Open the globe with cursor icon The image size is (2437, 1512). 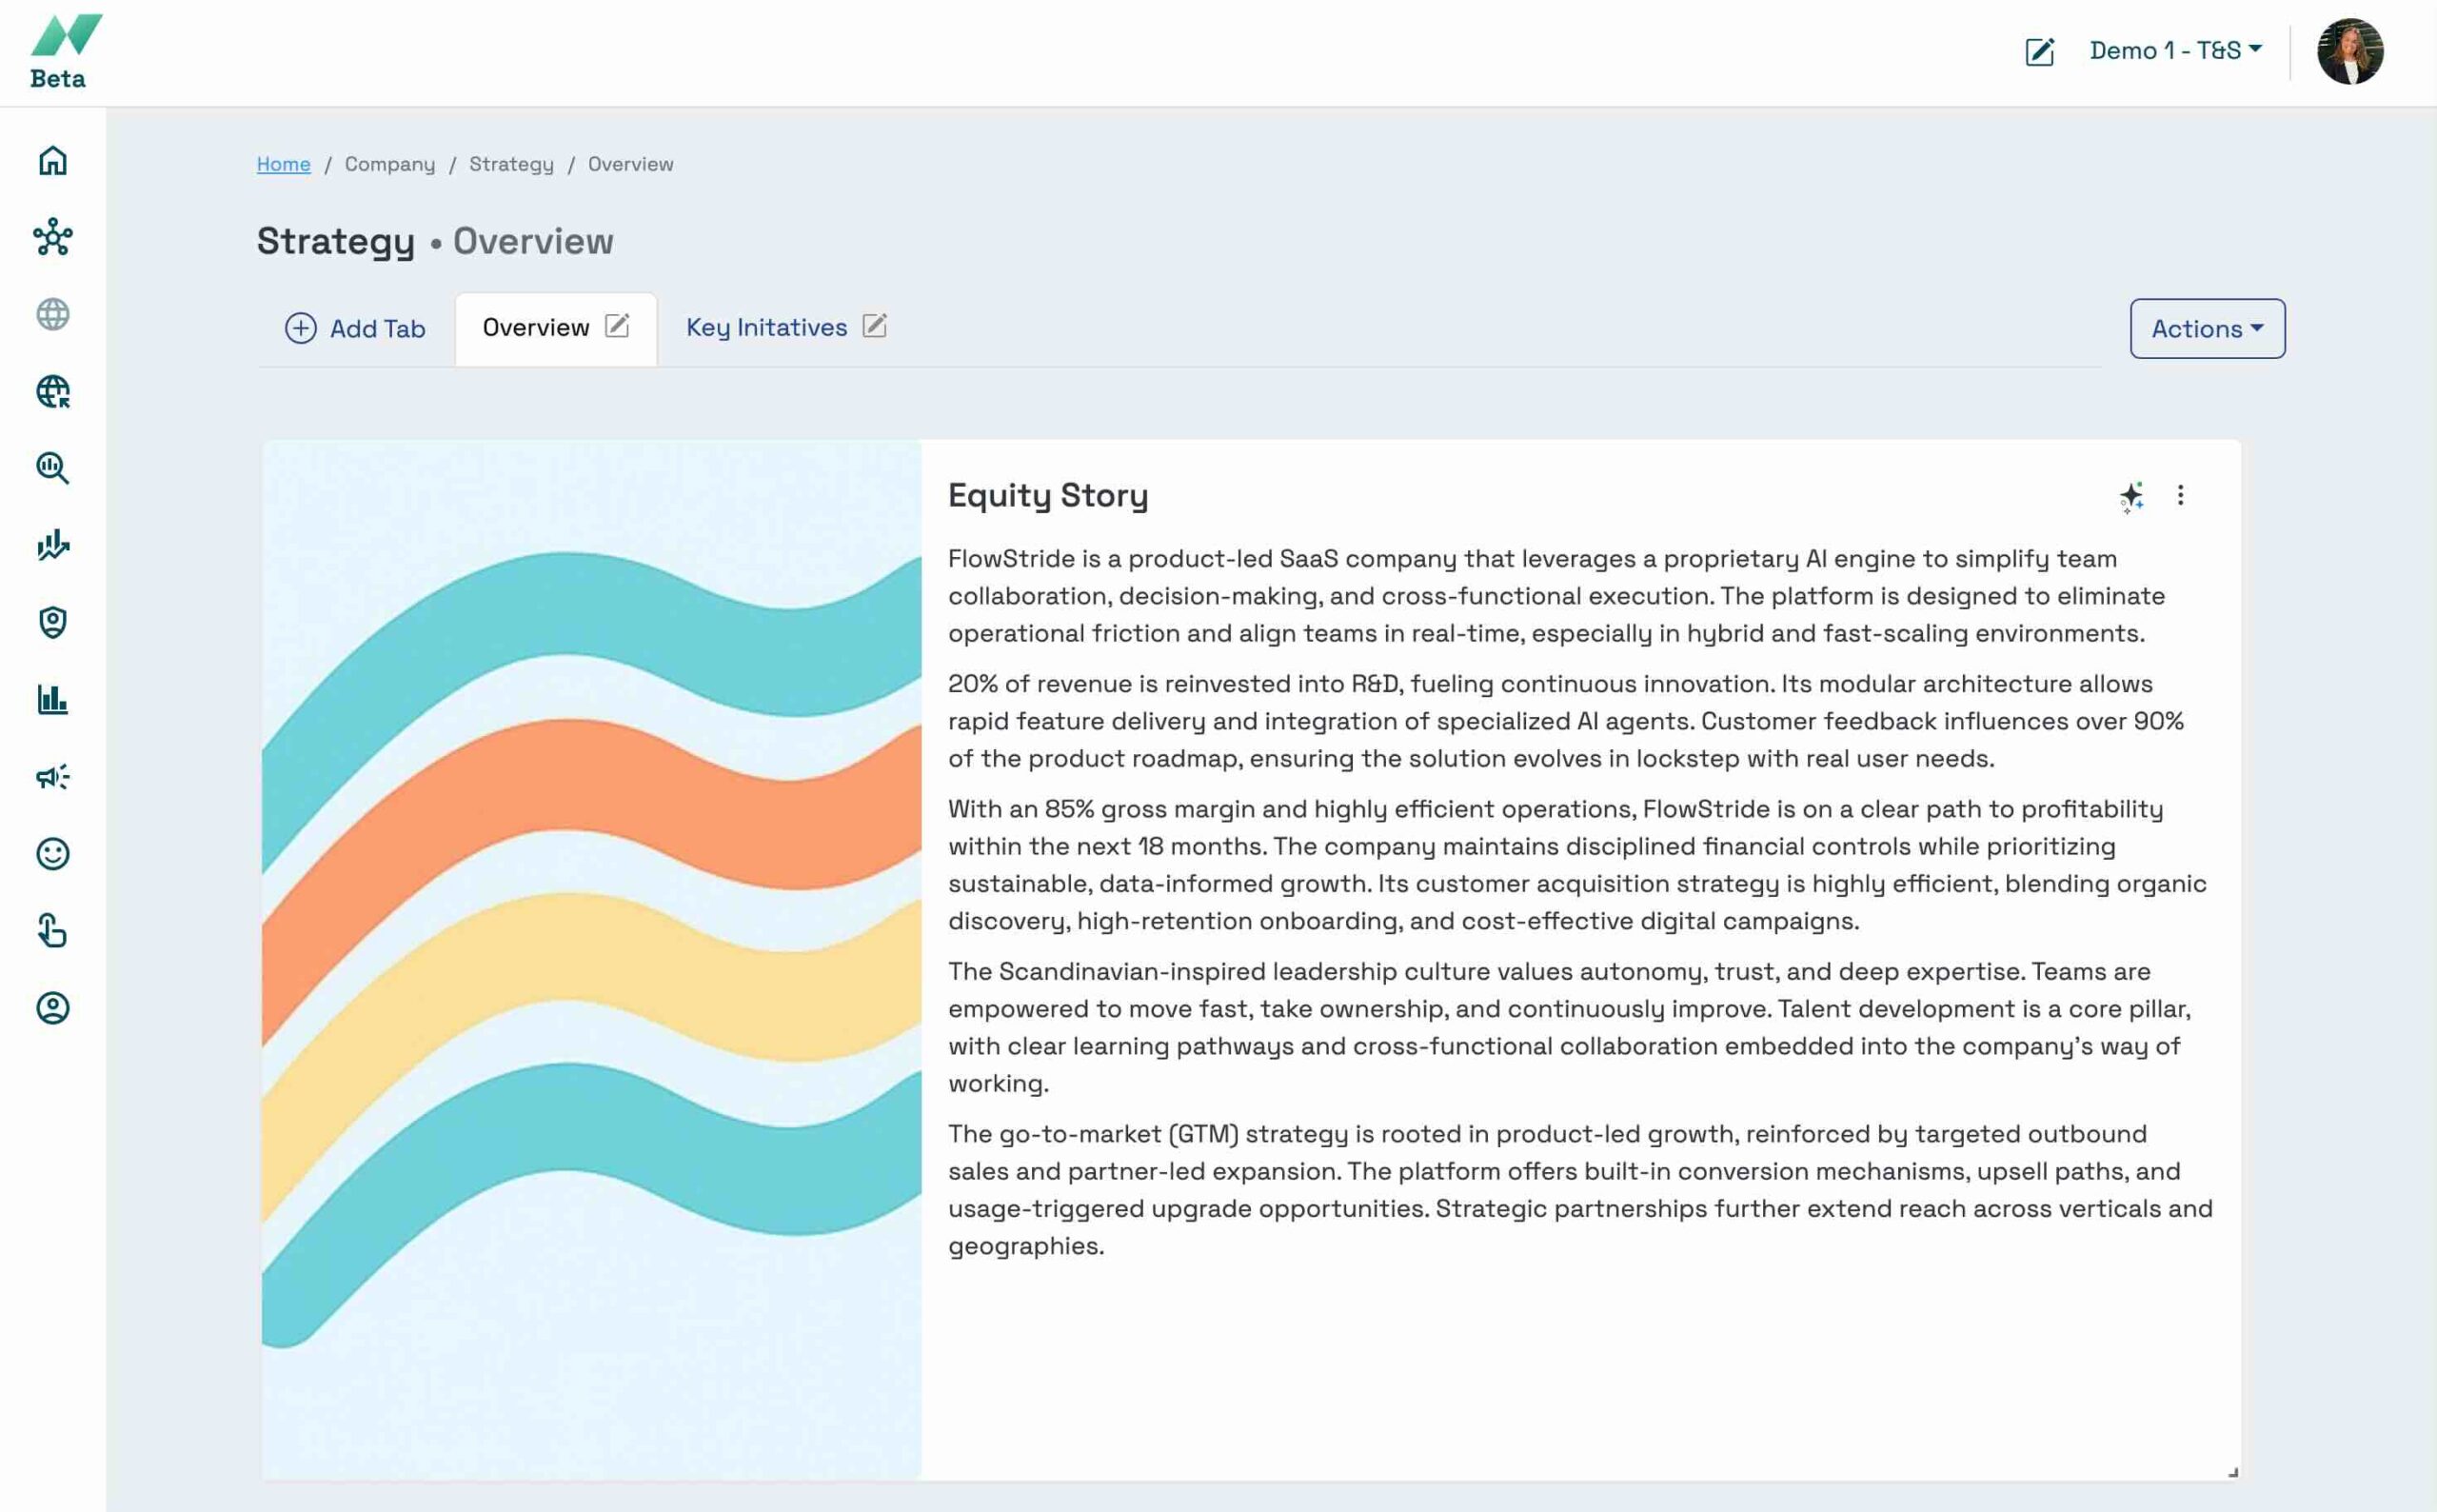[53, 392]
